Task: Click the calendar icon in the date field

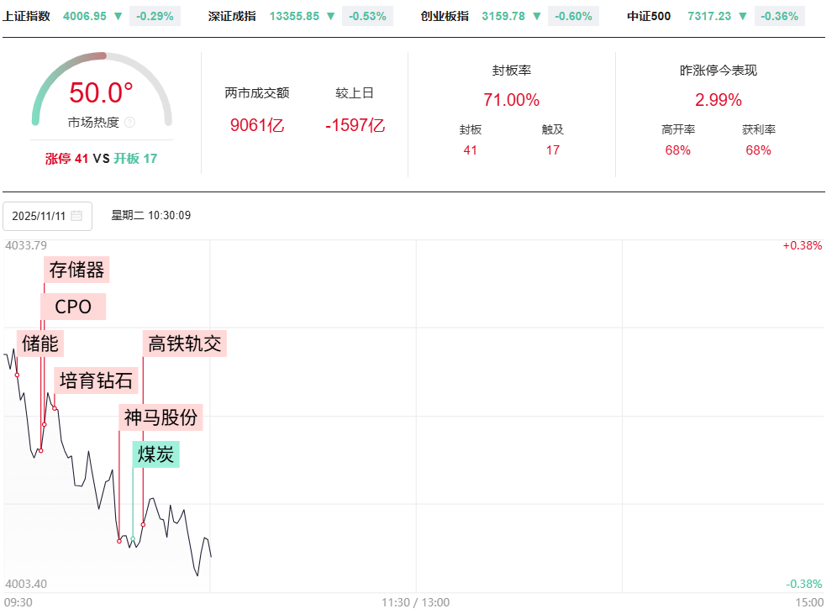Action: click(x=76, y=216)
